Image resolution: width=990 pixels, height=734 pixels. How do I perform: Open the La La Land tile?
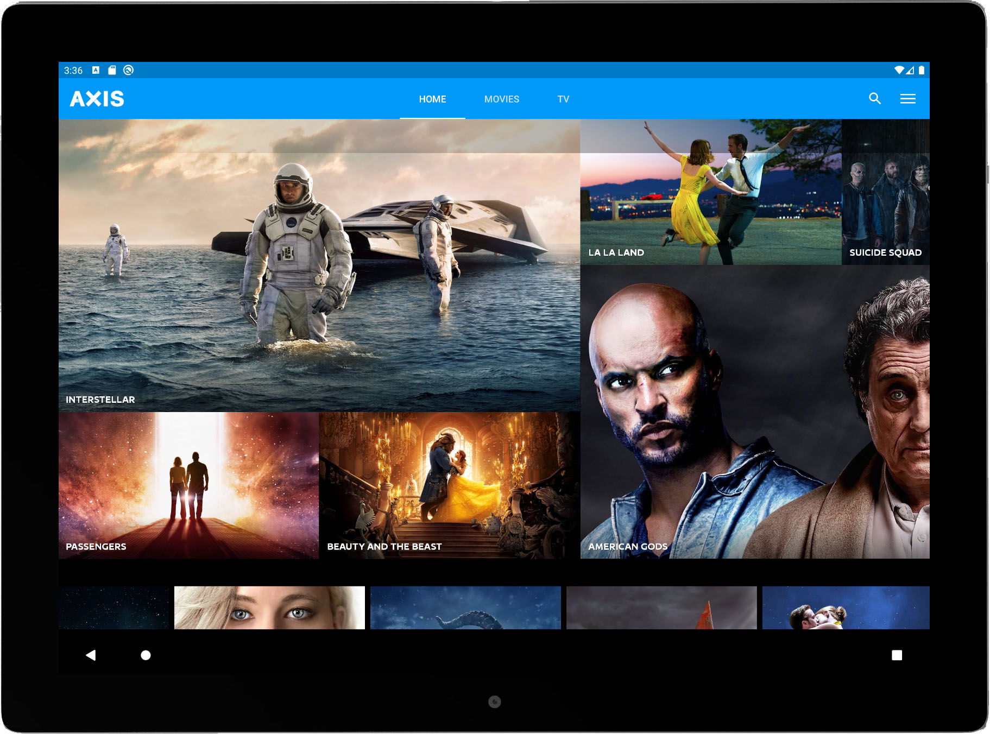tap(711, 192)
